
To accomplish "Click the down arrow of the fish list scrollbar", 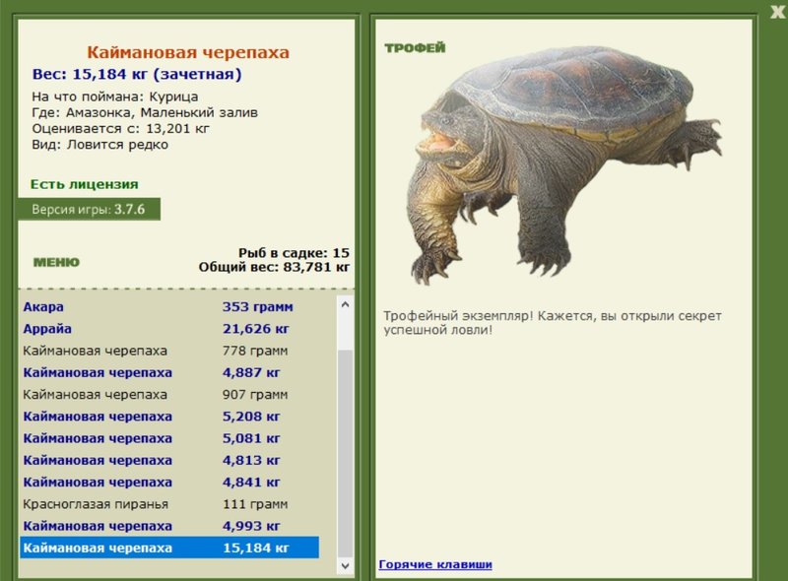I will (346, 566).
